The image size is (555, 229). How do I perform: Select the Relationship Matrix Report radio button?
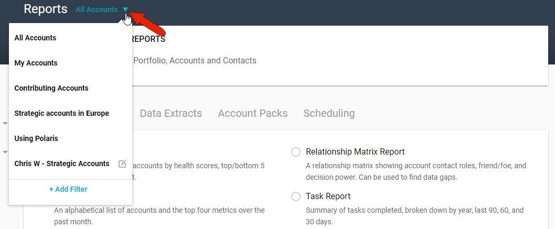click(296, 152)
